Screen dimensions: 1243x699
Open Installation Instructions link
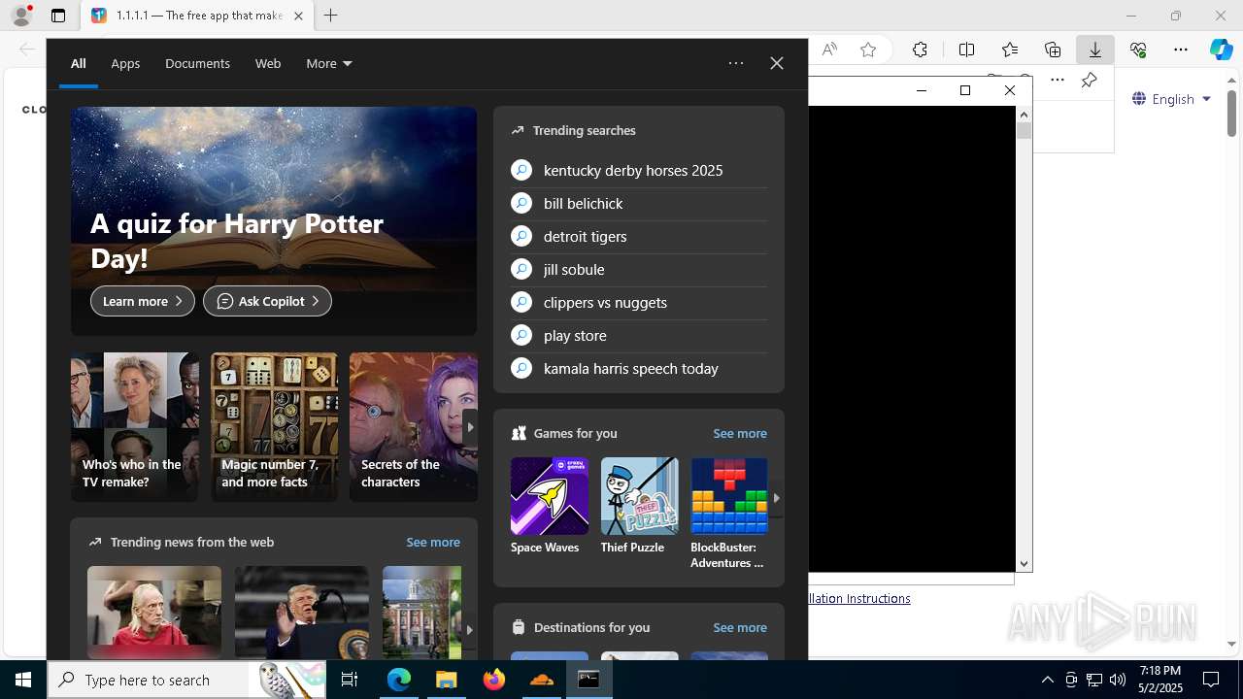[x=859, y=598]
